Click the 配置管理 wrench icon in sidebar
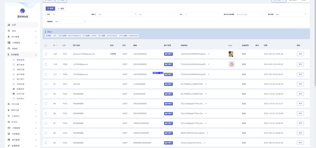Screen dimensions: 316x148 9,146
